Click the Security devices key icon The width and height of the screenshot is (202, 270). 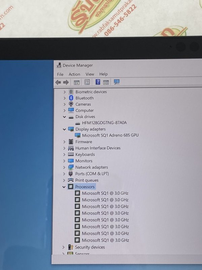point(71,247)
